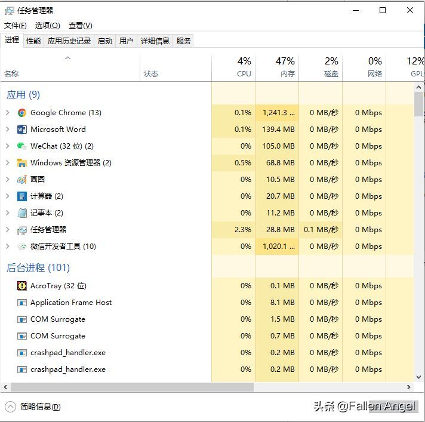Image resolution: width=425 pixels, height=422 pixels.
Task: Select the Google Chrome process icon
Action: 21,113
